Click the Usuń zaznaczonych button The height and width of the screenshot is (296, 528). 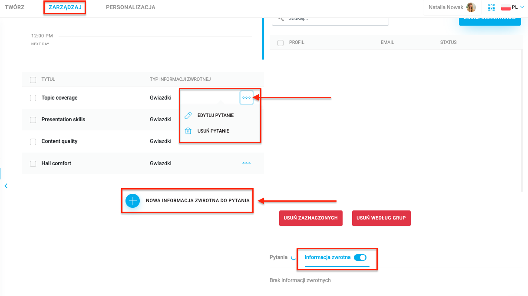(x=310, y=218)
